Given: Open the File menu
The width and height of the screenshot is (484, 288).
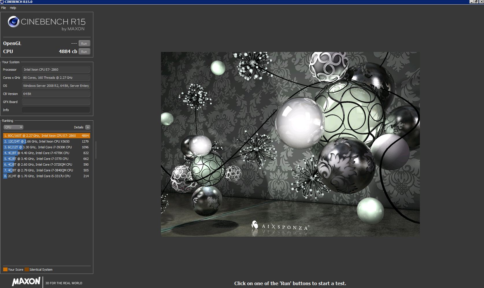Looking at the screenshot, I should pyautogui.click(x=4, y=8).
